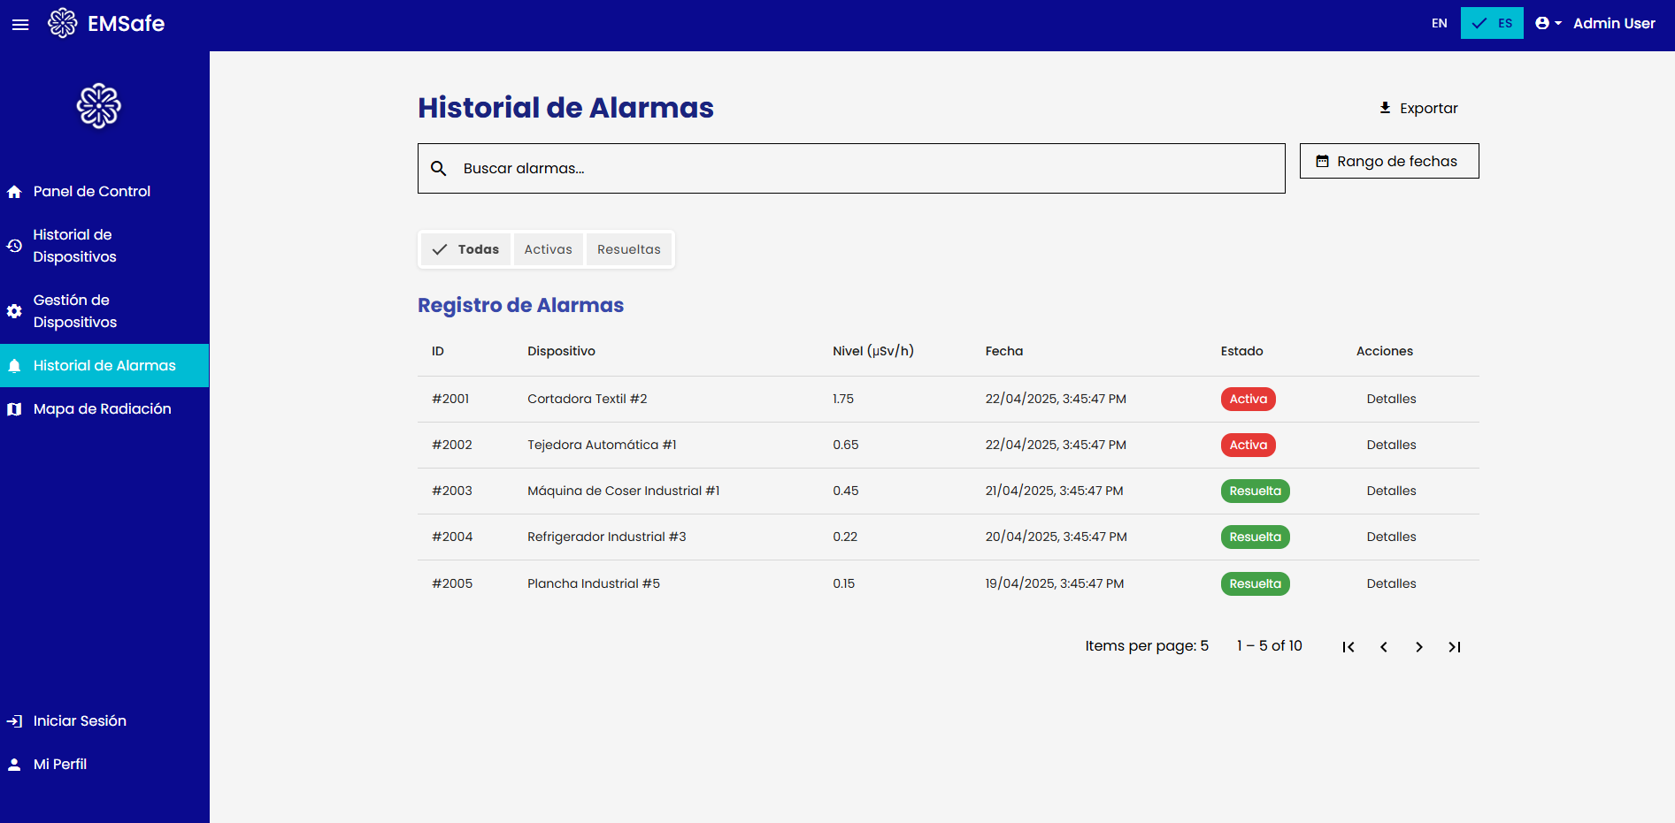The width and height of the screenshot is (1675, 823).
Task: Click the 1 – 5 of 10 range label
Action: [x=1270, y=646]
